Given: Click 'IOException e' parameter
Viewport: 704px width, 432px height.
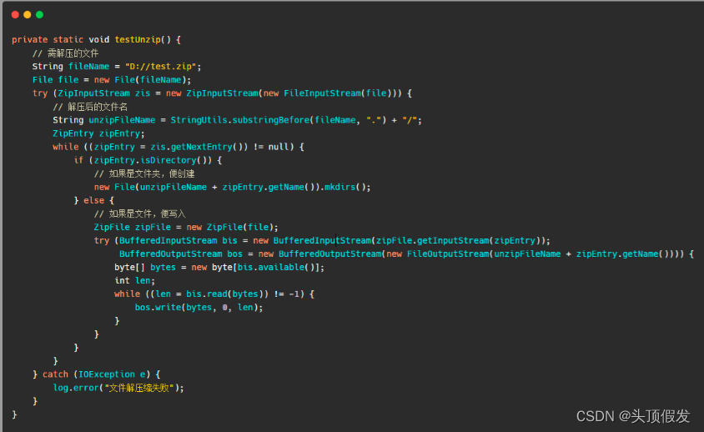Looking at the screenshot, I should pyautogui.click(x=112, y=374).
